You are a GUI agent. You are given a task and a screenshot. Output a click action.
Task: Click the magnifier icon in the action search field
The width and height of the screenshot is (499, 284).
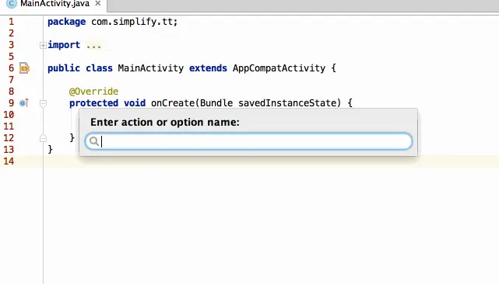[94, 141]
